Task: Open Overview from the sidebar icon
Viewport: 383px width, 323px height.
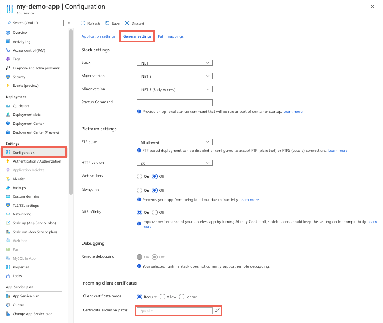Action: pyautogui.click(x=8, y=33)
